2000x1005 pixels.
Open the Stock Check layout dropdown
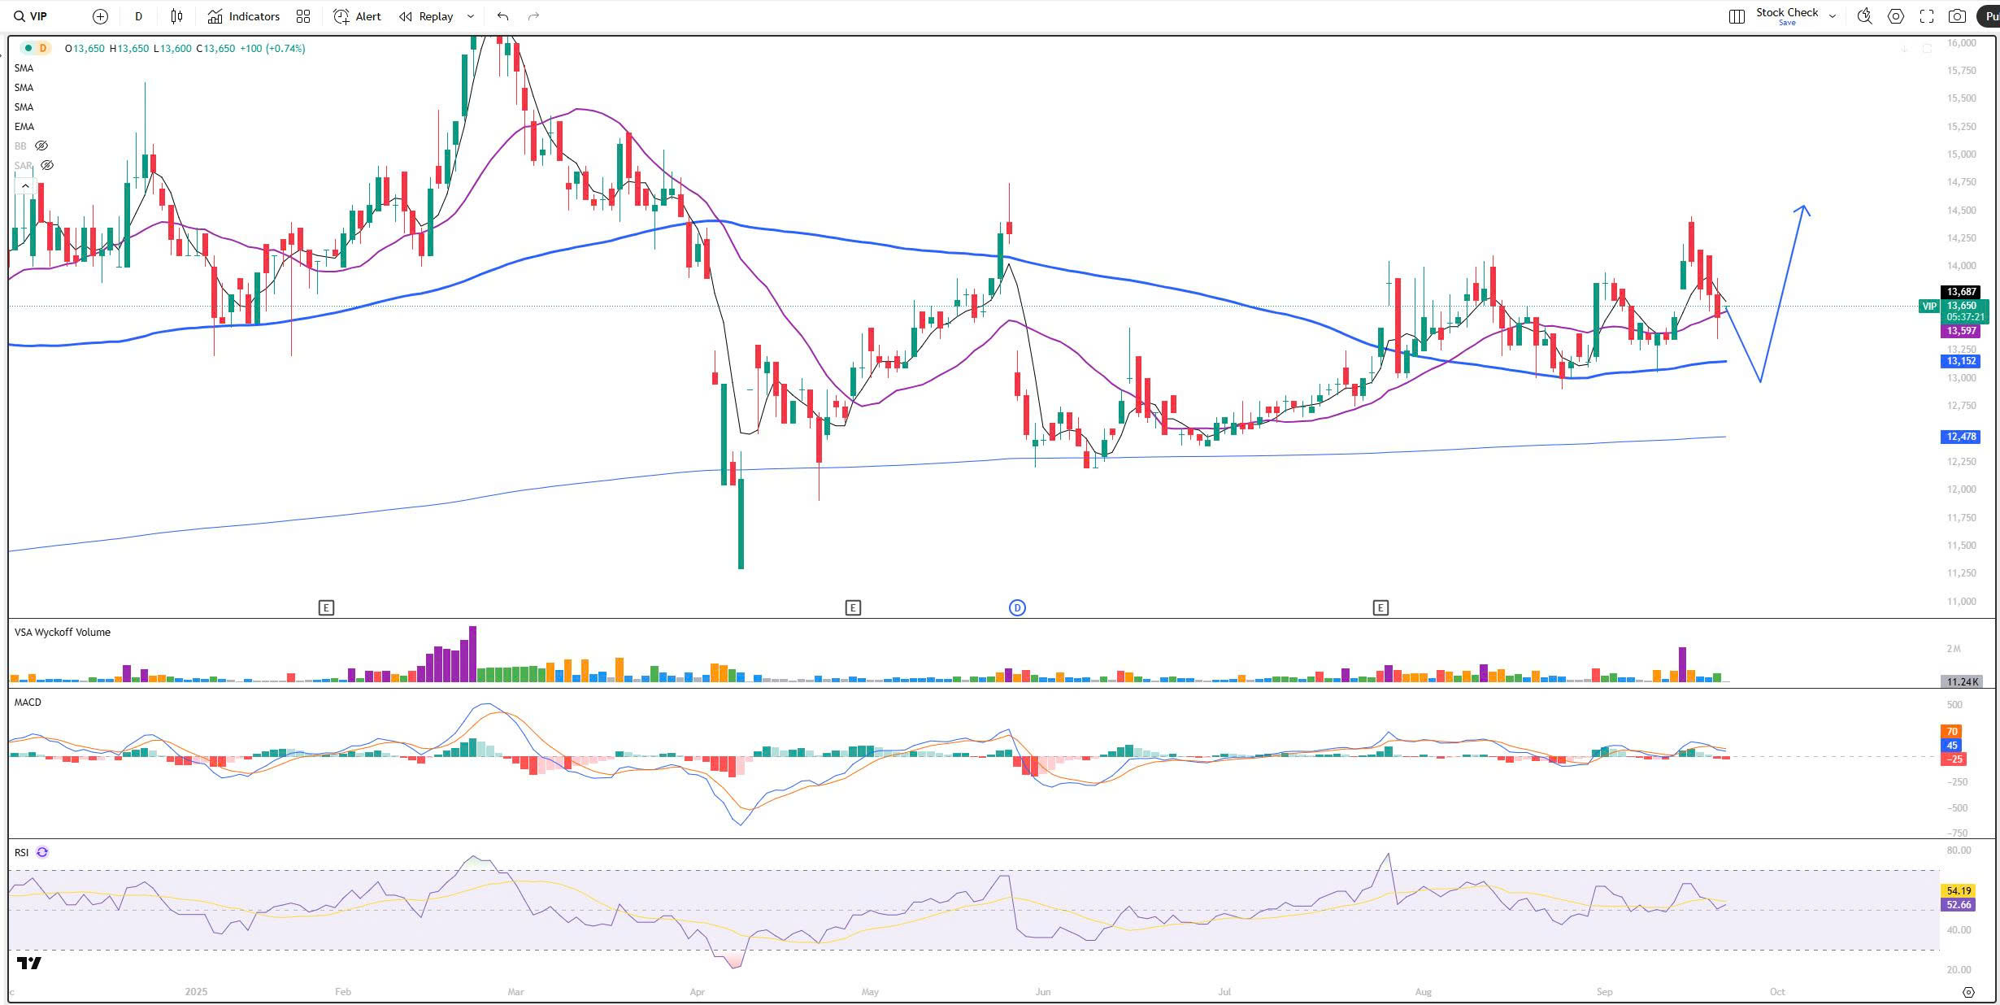click(x=1833, y=16)
